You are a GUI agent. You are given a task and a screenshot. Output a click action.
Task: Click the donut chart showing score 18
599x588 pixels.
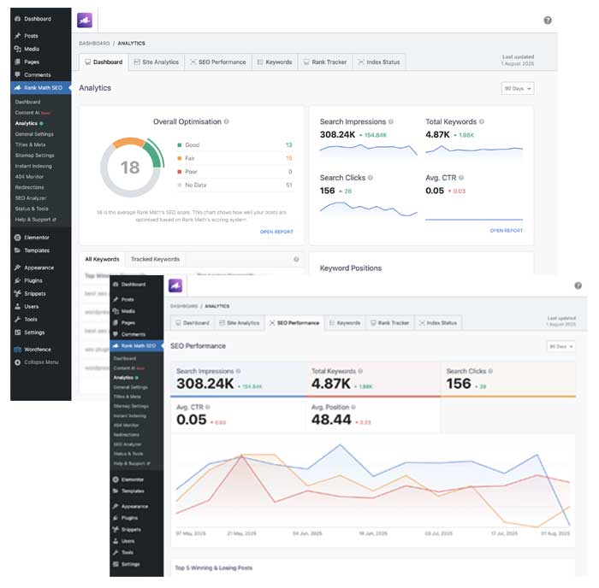pos(129,168)
